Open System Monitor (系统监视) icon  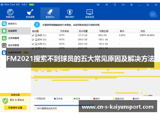[90, 12]
